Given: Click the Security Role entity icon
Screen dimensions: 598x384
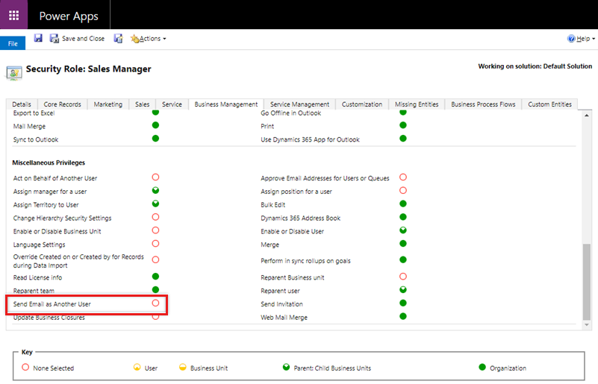Looking at the screenshot, I should click(14, 72).
